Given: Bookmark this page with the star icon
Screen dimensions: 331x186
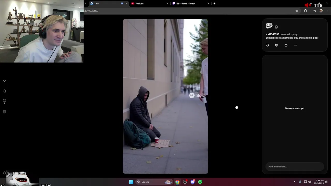Looking at the screenshot, I should (x=297, y=11).
